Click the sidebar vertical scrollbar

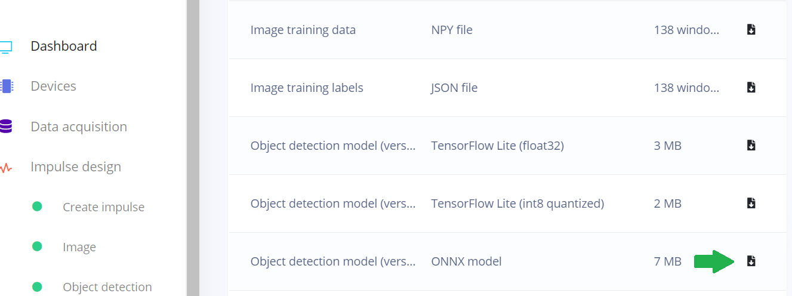[192, 148]
